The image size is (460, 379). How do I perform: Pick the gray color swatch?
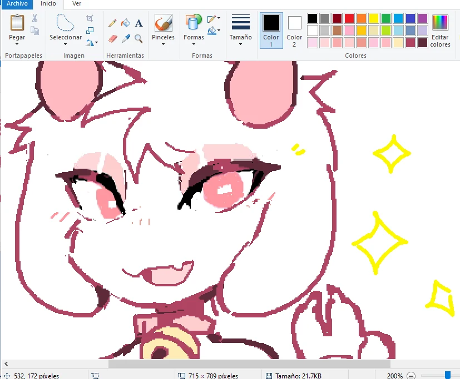(325, 18)
